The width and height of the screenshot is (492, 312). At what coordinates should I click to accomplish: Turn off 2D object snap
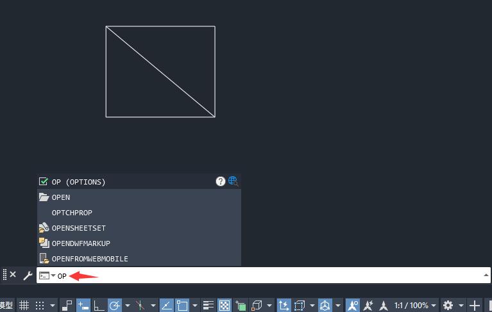[182, 305]
